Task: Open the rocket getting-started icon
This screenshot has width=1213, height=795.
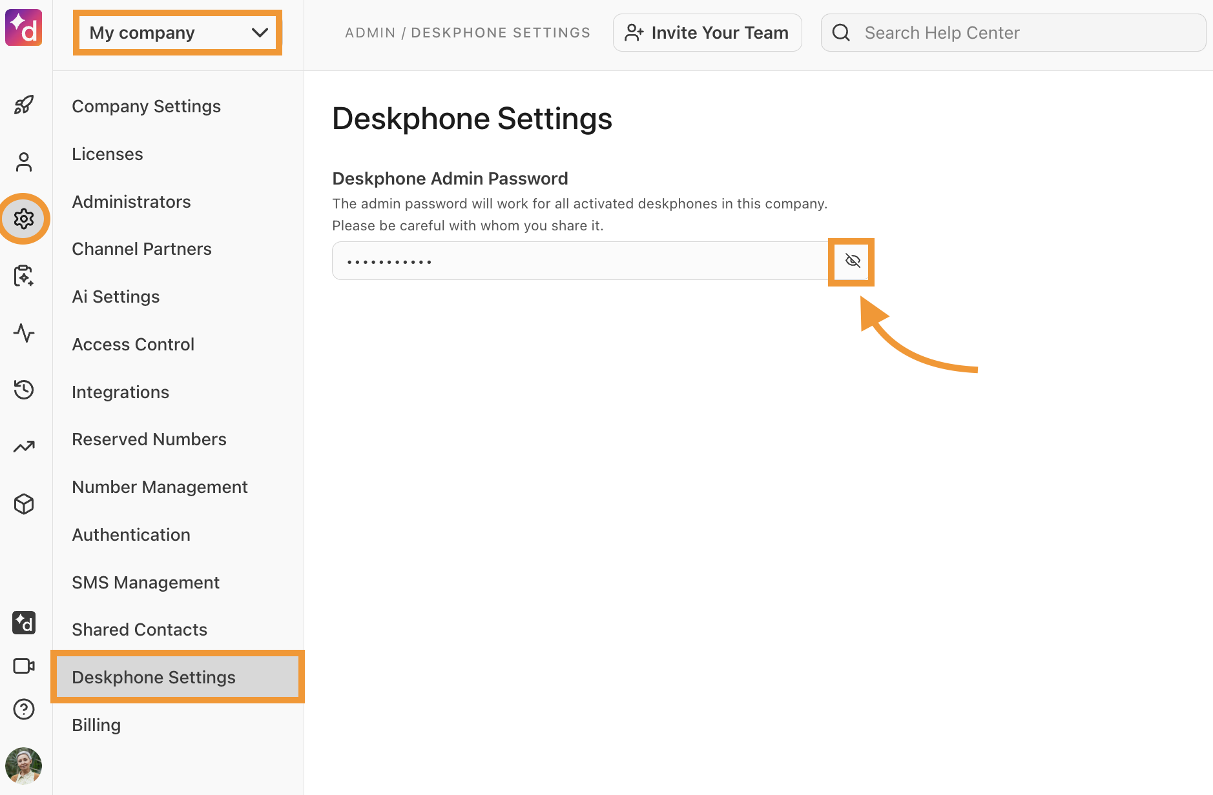Action: (24, 105)
